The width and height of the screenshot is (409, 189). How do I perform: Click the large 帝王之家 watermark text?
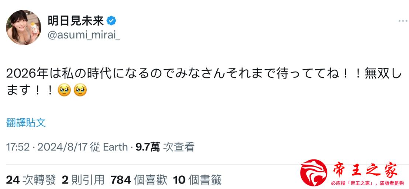click(x=365, y=170)
